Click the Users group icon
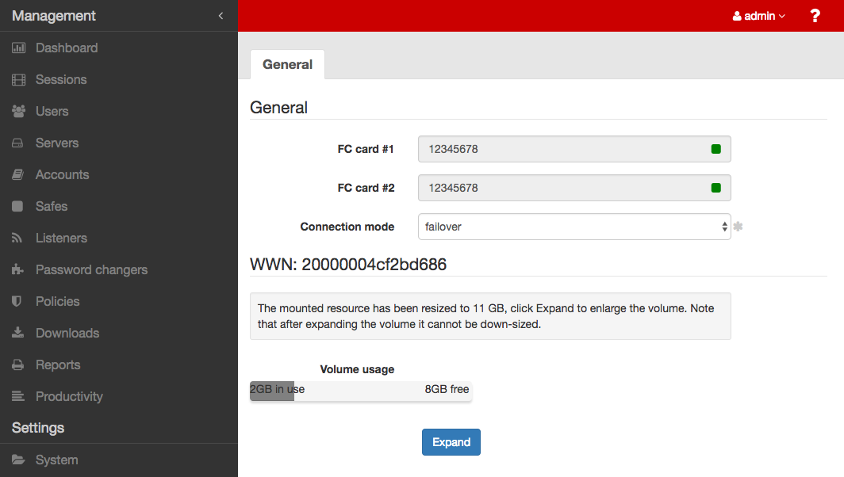Image resolution: width=844 pixels, height=477 pixels. tap(18, 112)
